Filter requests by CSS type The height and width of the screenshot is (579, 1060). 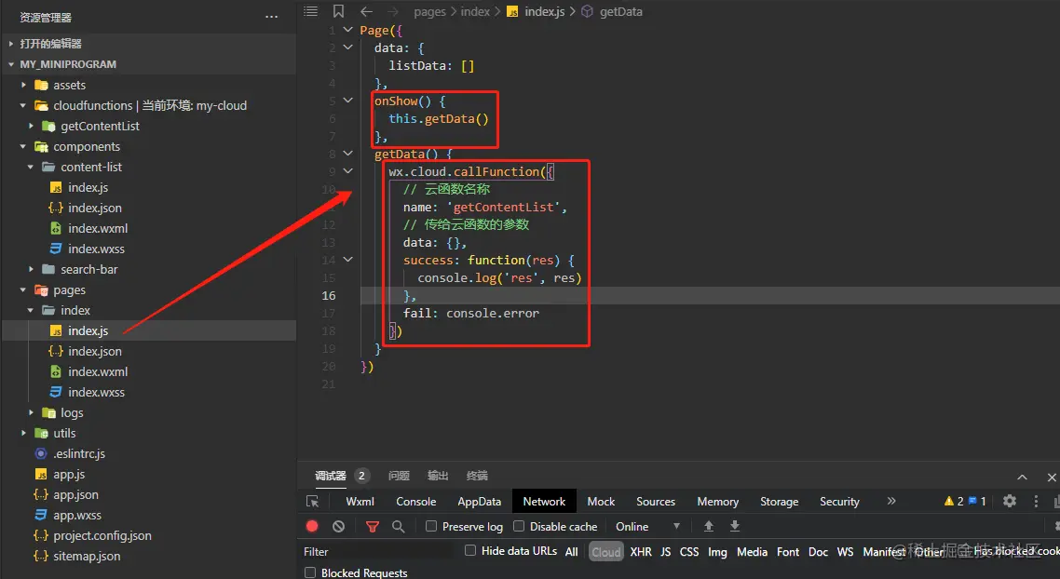(689, 552)
